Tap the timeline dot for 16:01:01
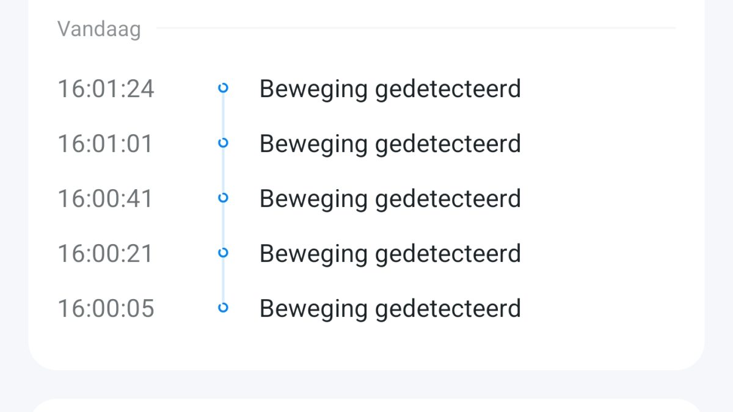 coord(223,143)
